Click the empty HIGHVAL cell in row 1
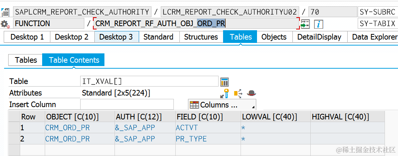 coord(348,128)
